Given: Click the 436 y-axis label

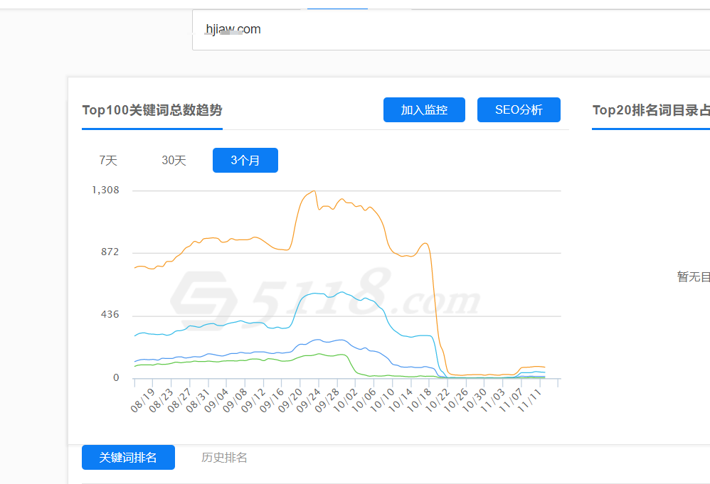Looking at the screenshot, I should 110,314.
